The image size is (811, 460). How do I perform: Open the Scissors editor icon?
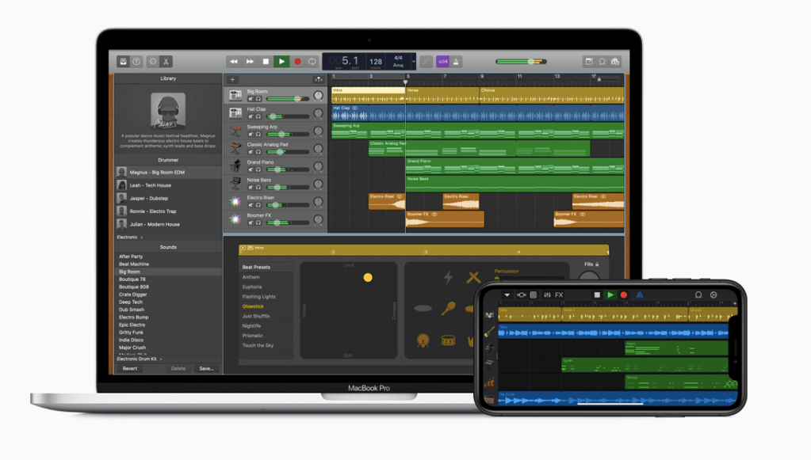tap(166, 62)
